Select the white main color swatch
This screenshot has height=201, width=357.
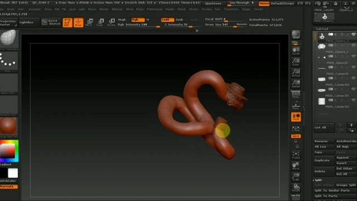coord(13,173)
